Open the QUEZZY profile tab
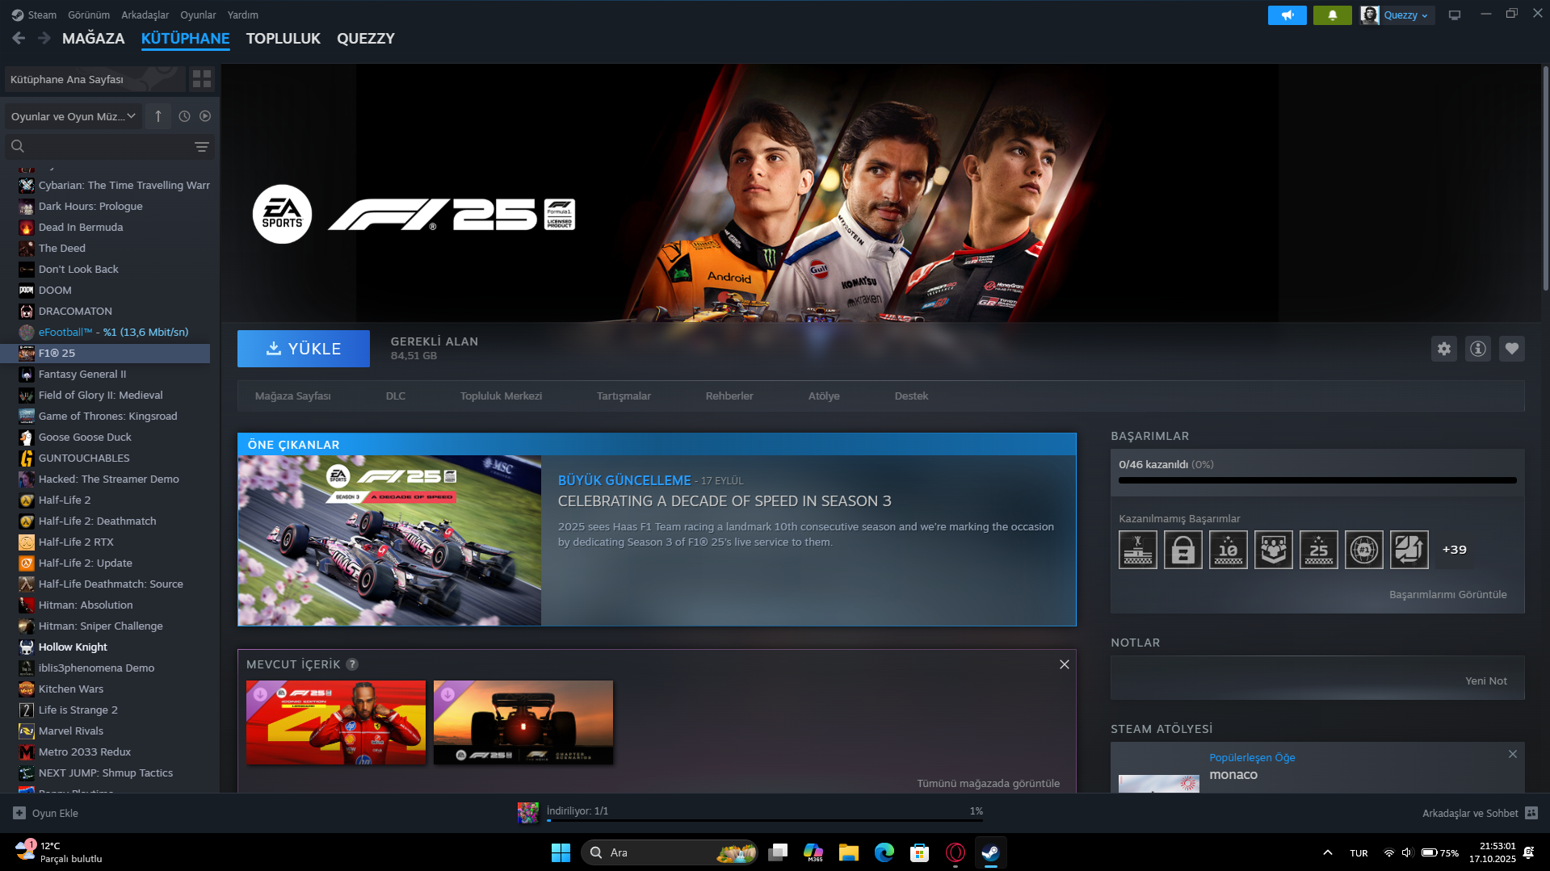The height and width of the screenshot is (871, 1550). click(366, 38)
